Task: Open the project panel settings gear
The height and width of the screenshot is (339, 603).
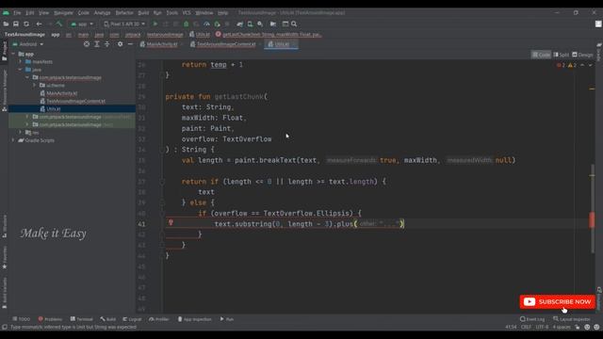Action: [120, 44]
